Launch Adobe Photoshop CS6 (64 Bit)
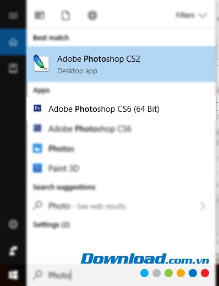The image size is (219, 286). (121, 109)
